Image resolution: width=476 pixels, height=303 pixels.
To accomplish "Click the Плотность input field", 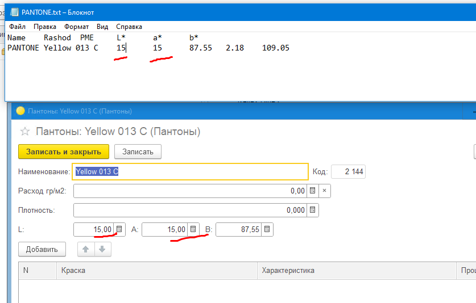I will pyautogui.click(x=190, y=210).
